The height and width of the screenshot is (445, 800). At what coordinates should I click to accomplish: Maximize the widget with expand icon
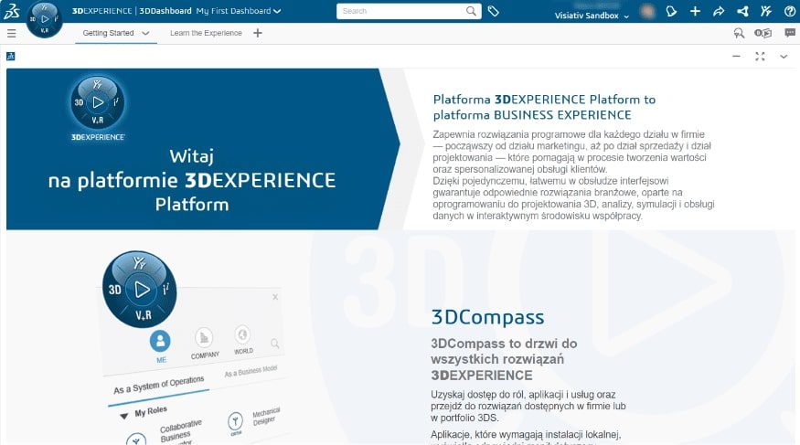point(760,57)
